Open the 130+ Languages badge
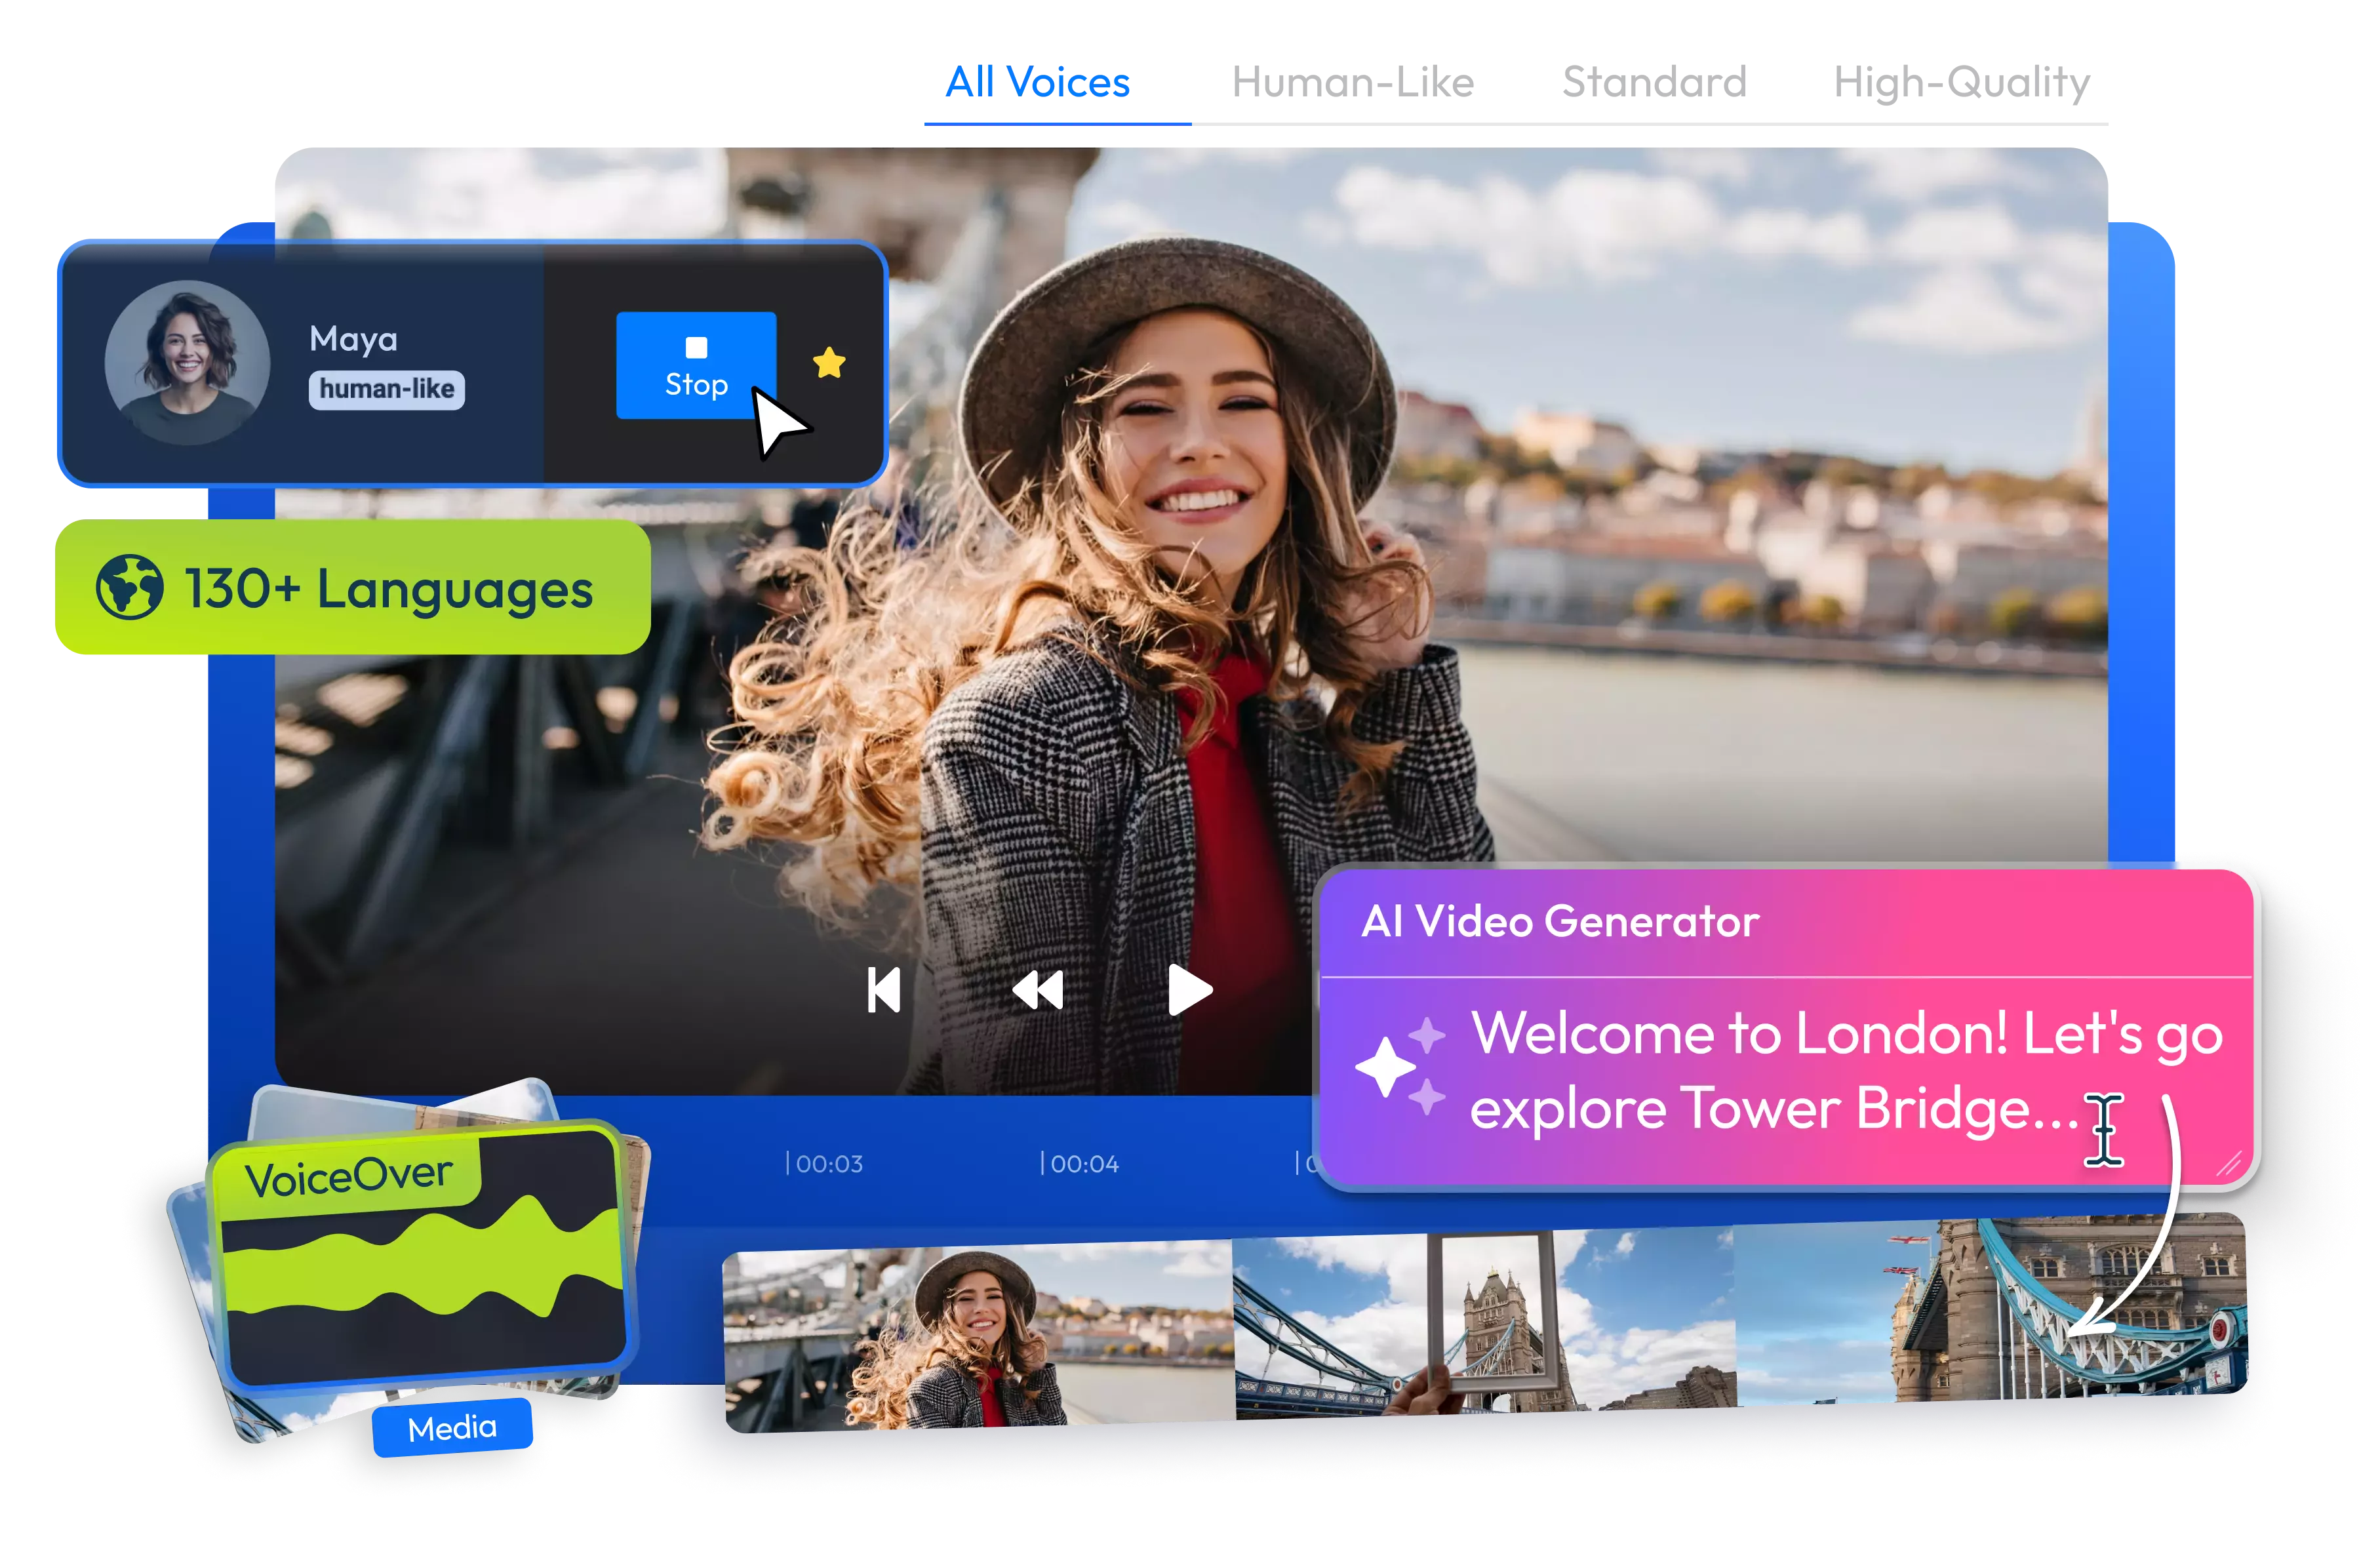The height and width of the screenshot is (1550, 2380). click(x=353, y=587)
